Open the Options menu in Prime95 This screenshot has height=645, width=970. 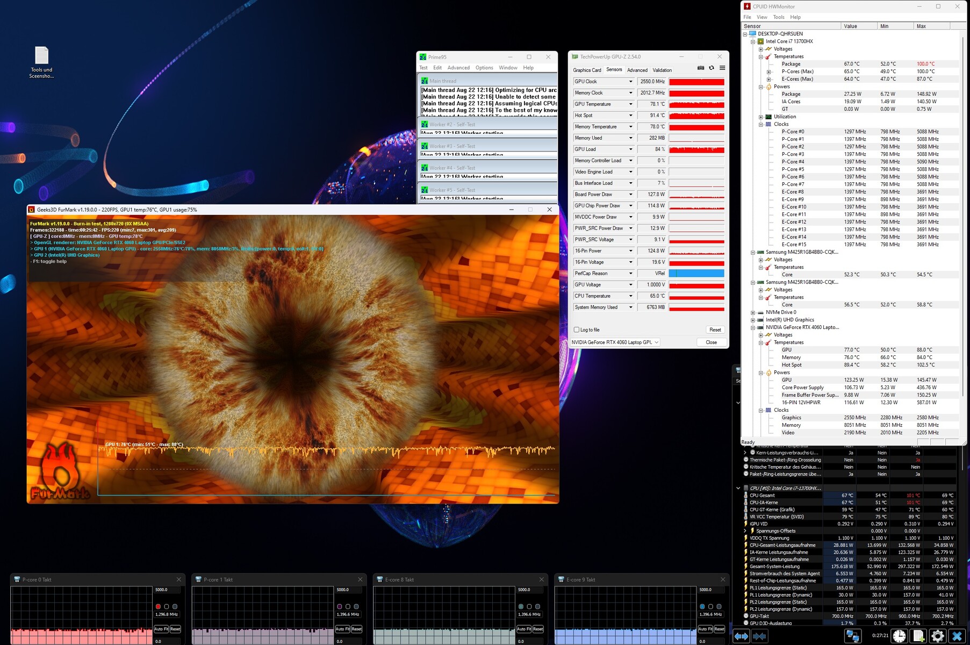[484, 68]
